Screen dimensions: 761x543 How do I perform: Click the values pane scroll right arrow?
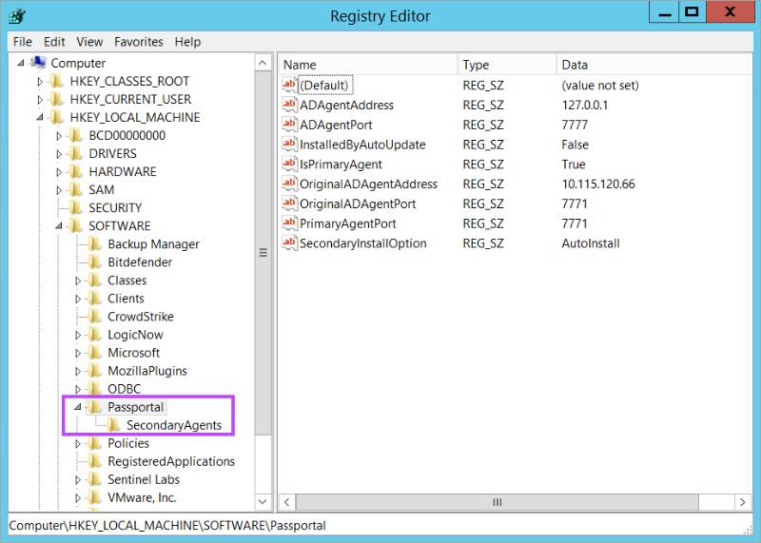click(742, 502)
